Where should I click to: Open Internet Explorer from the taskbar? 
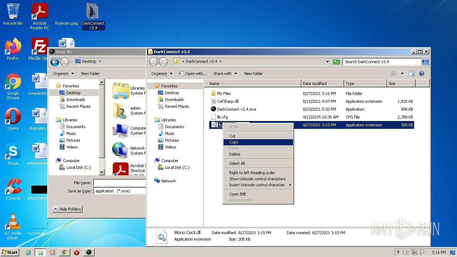[28, 252]
